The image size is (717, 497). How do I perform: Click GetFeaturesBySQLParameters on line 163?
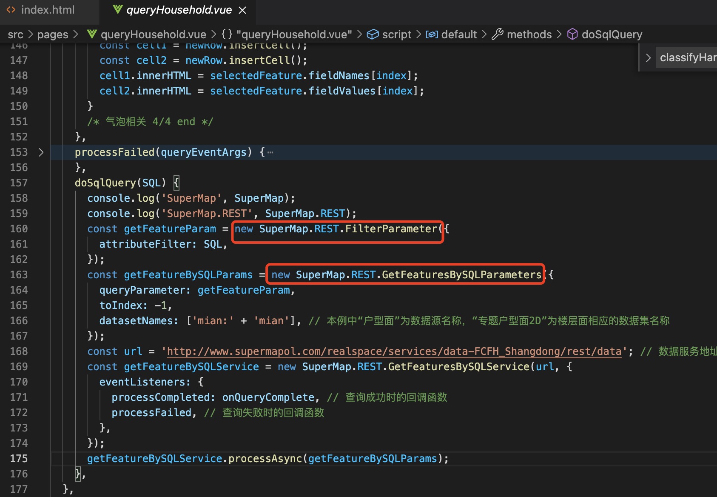[x=461, y=275]
